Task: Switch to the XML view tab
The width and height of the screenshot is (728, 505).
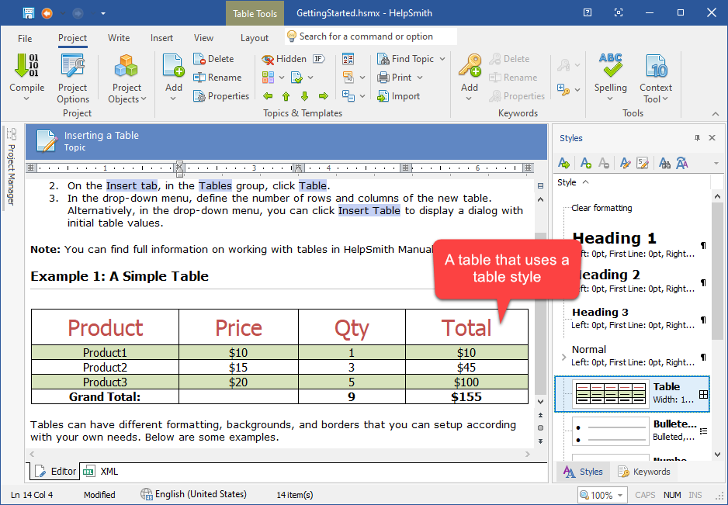Action: point(101,472)
